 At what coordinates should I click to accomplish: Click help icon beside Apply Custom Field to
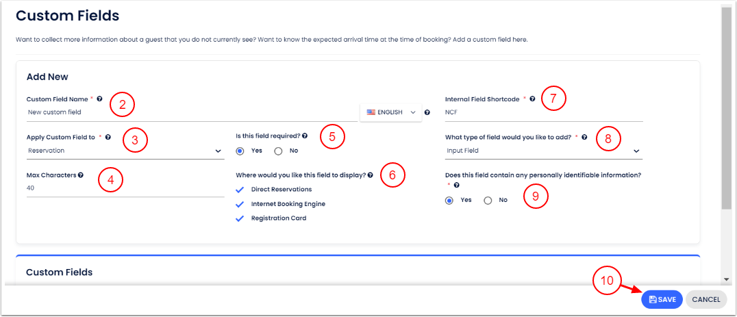click(108, 137)
